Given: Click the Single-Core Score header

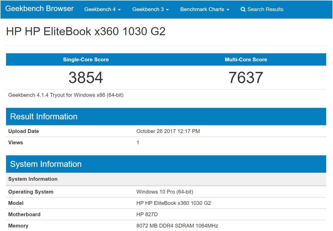Looking at the screenshot, I should pyautogui.click(x=86, y=60).
